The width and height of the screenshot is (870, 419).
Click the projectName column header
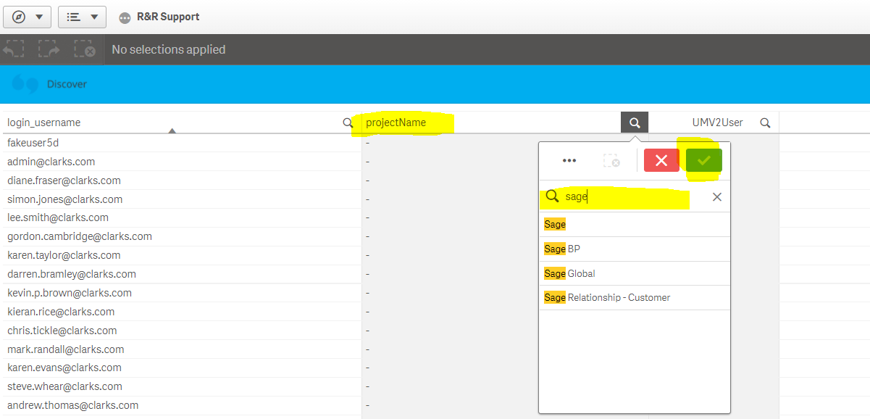[396, 123]
